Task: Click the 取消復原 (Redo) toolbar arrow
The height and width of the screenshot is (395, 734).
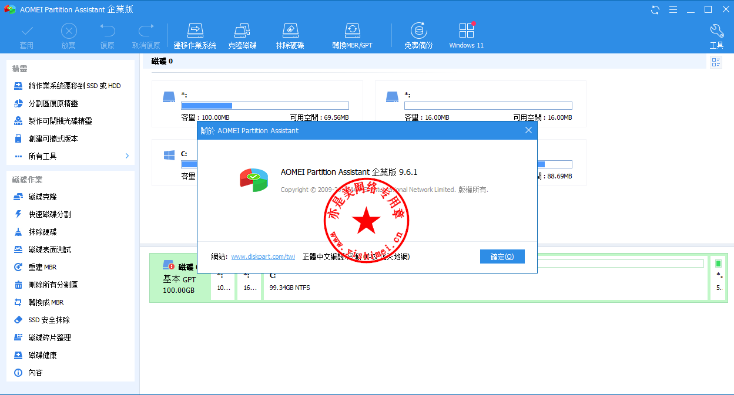Action: click(x=146, y=36)
